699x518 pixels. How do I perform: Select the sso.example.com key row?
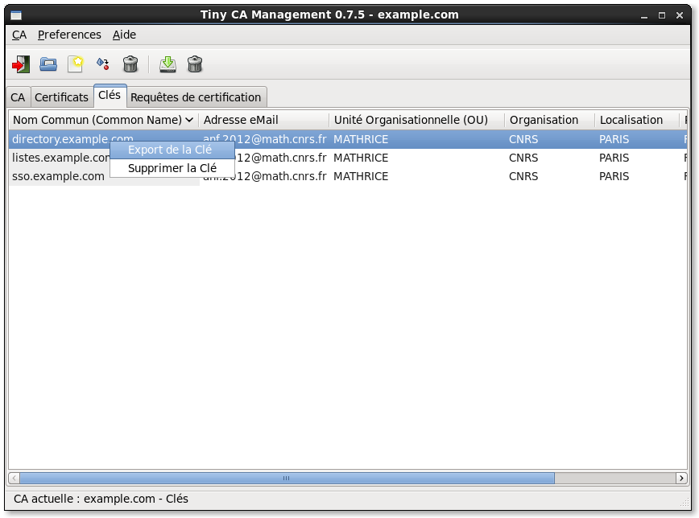pos(58,176)
